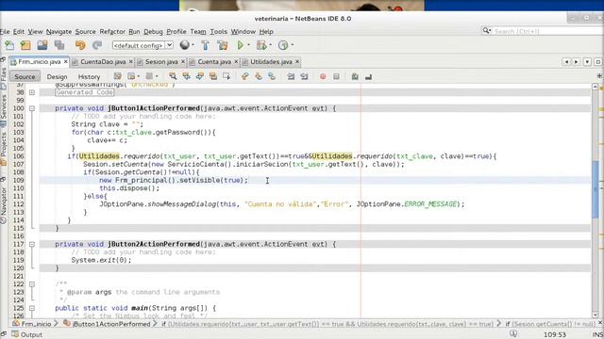Open browser selection dropdown arrow

click(x=193, y=45)
